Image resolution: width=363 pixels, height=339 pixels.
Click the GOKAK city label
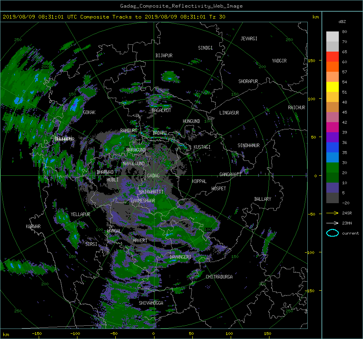click(x=89, y=112)
